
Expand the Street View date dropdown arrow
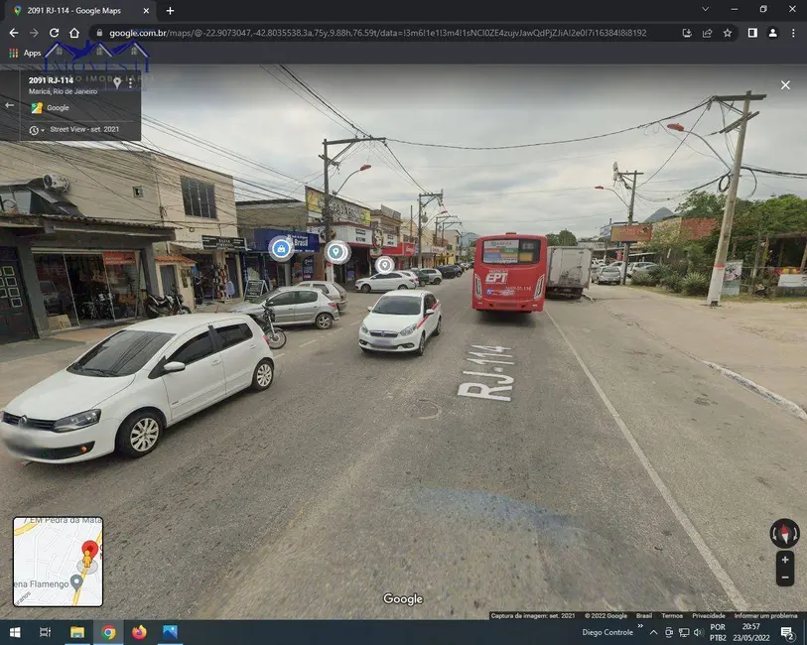pos(43,130)
